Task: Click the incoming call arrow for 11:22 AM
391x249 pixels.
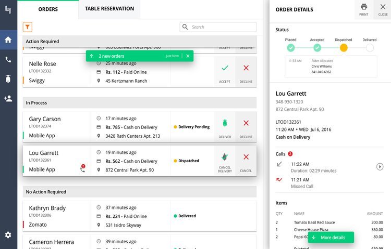Action: pos(279,164)
